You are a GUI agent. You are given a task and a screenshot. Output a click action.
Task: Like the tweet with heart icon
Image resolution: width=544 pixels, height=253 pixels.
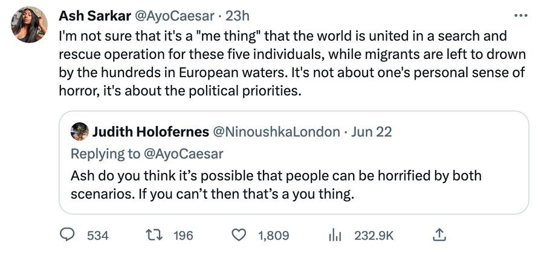pyautogui.click(x=241, y=234)
